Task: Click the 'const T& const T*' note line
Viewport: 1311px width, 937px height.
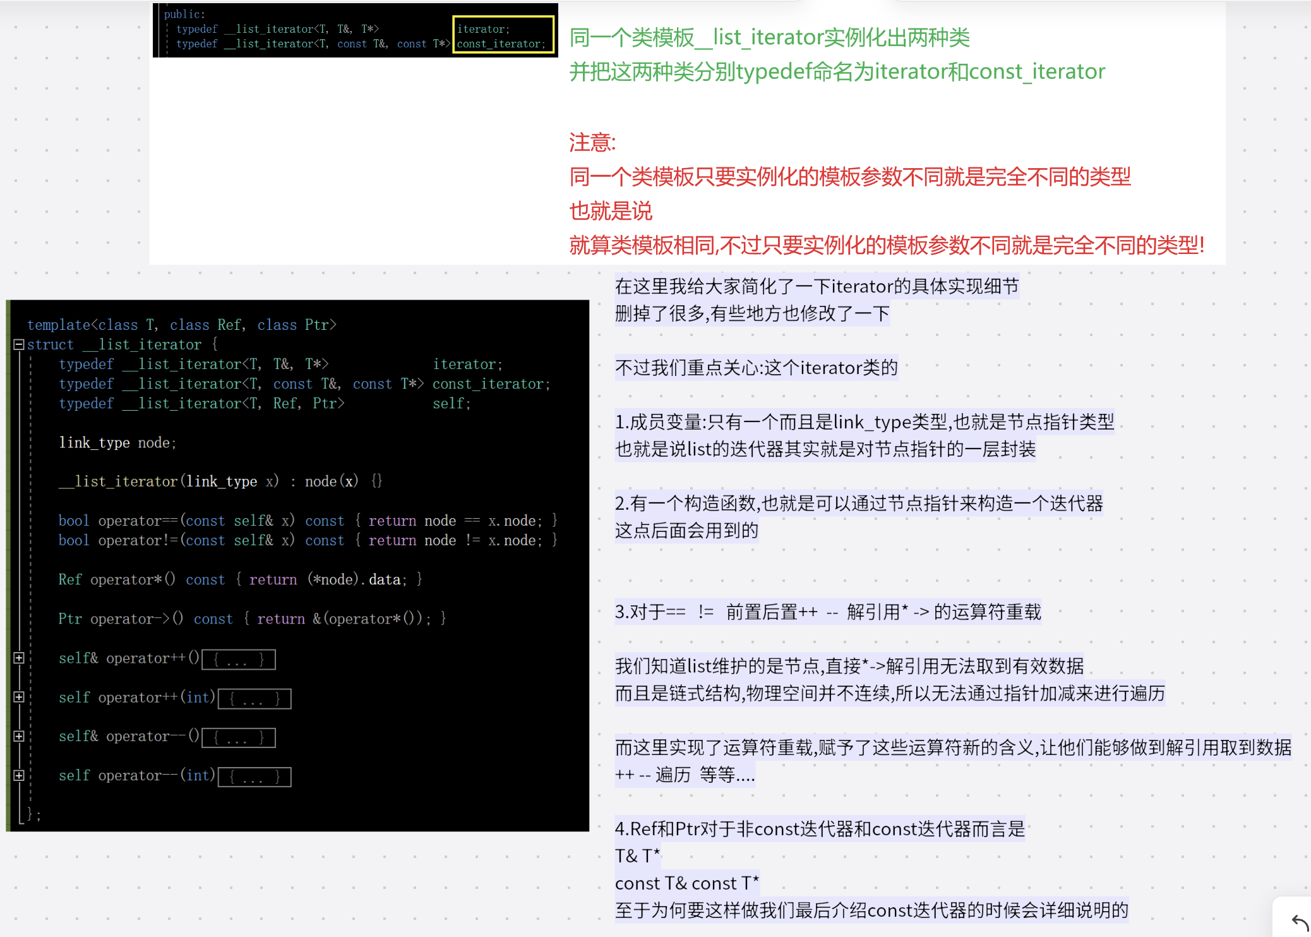Action: [x=687, y=883]
